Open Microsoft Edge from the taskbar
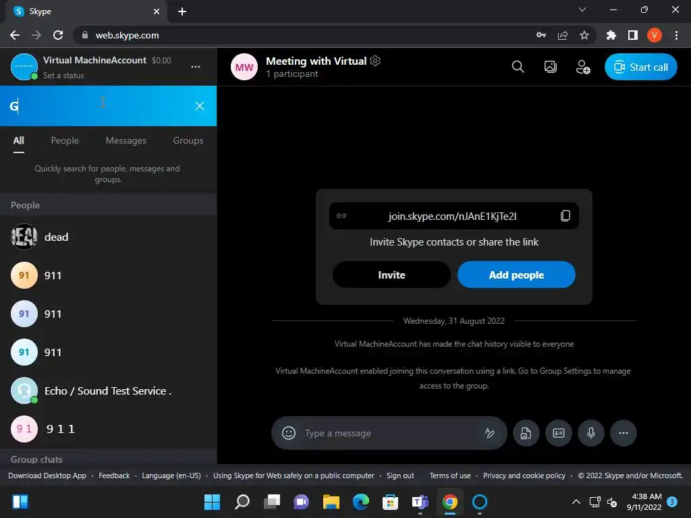 point(360,502)
